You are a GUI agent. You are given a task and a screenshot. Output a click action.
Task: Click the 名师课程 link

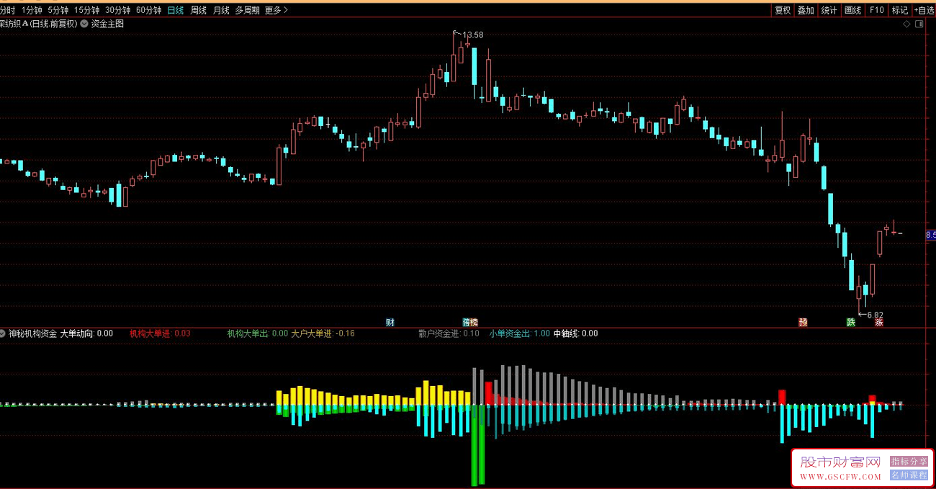click(x=909, y=475)
